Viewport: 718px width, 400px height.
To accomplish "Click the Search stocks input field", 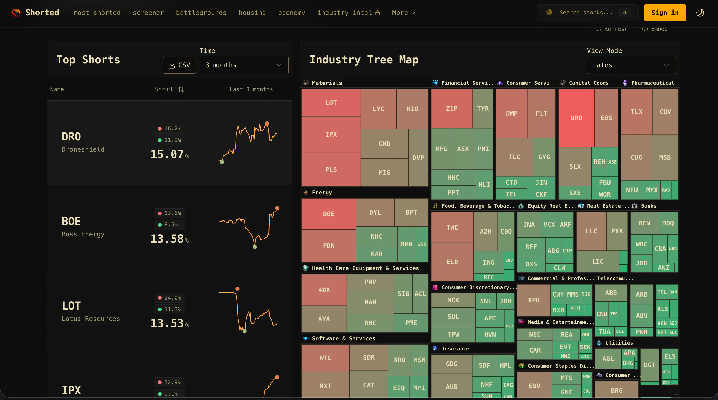I will tap(587, 13).
